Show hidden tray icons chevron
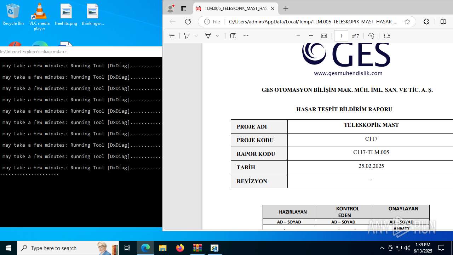 [382, 248]
